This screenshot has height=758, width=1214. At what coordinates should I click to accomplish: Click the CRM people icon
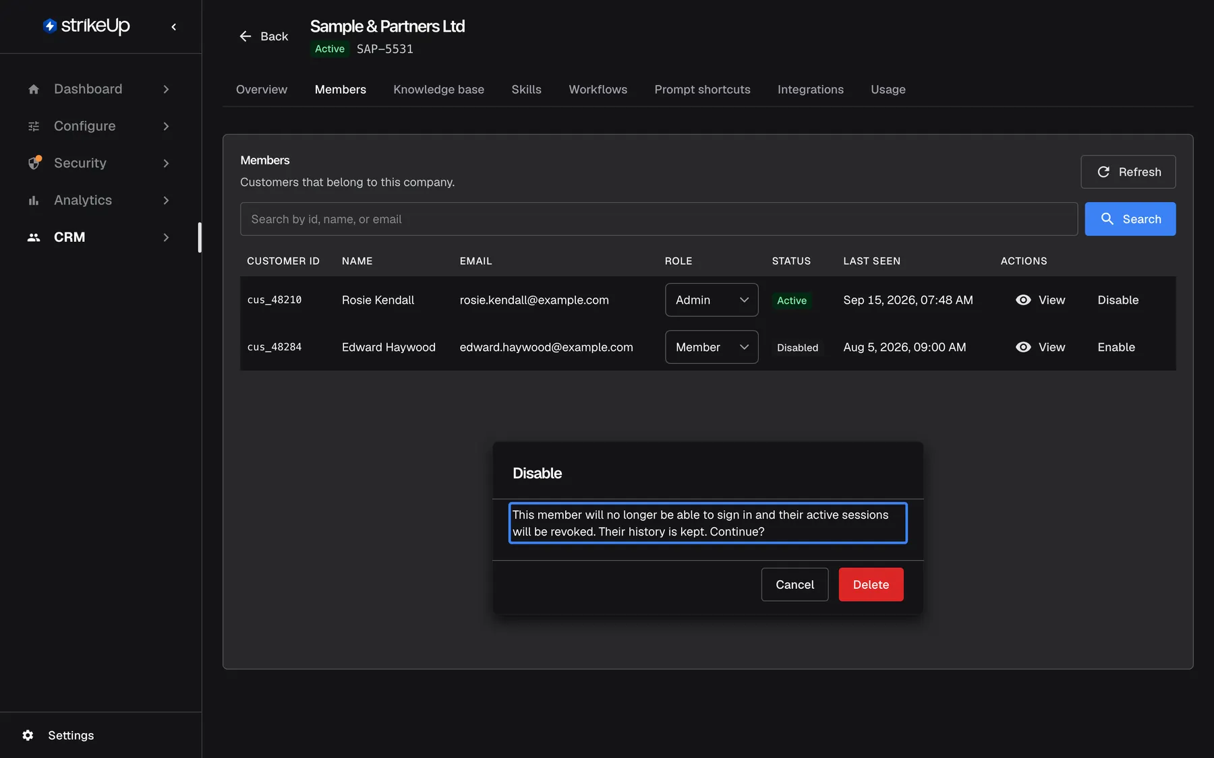click(34, 238)
